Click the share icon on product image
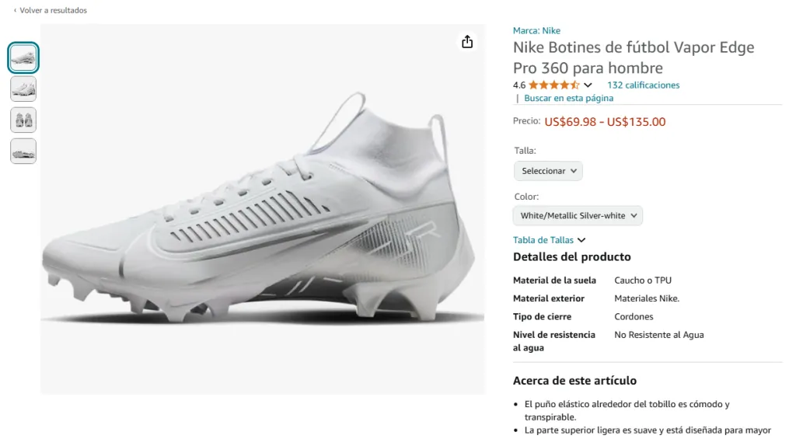The width and height of the screenshot is (796, 439). (x=467, y=42)
